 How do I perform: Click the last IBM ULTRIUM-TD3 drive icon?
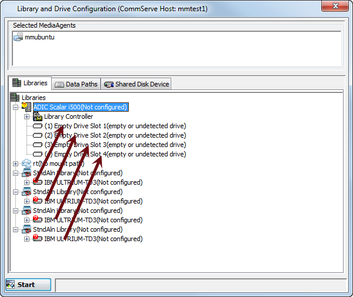(38, 239)
